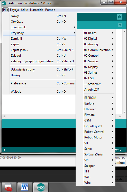Viewport: 127px width, 192px height.
Task: Open Robot_Motor library examples
Action: [95, 137]
